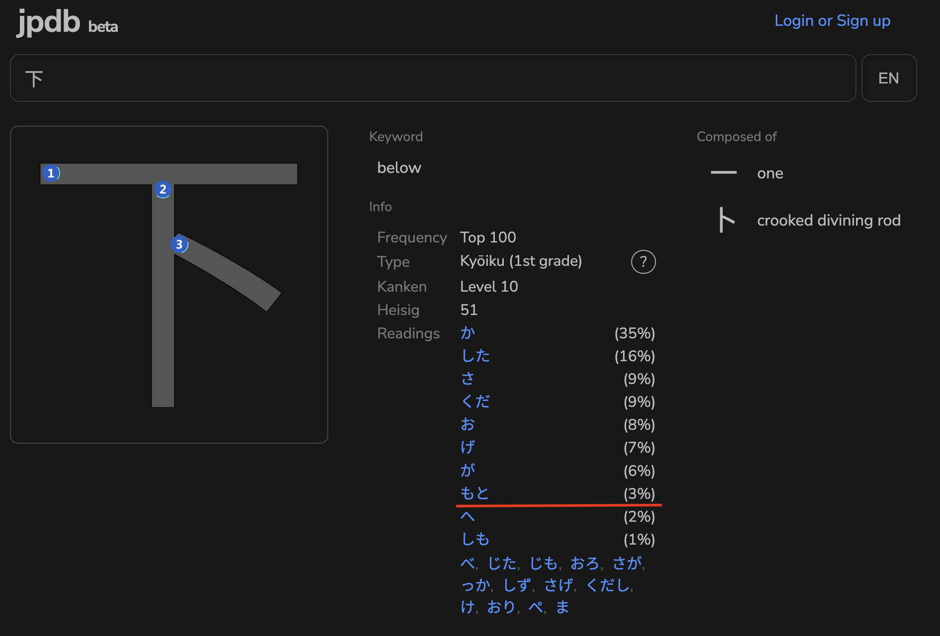This screenshot has width=940, height=636.
Task: Switch search language with the EN button
Action: [x=889, y=78]
